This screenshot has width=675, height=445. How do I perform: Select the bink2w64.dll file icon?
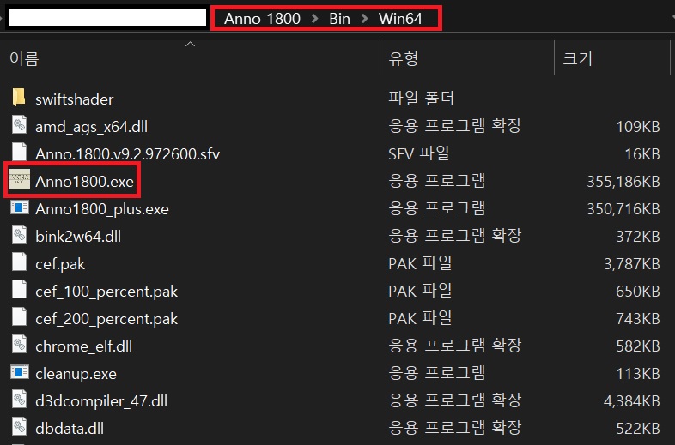click(x=19, y=234)
